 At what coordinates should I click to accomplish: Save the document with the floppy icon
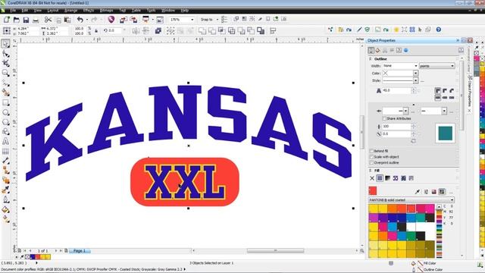click(26, 20)
